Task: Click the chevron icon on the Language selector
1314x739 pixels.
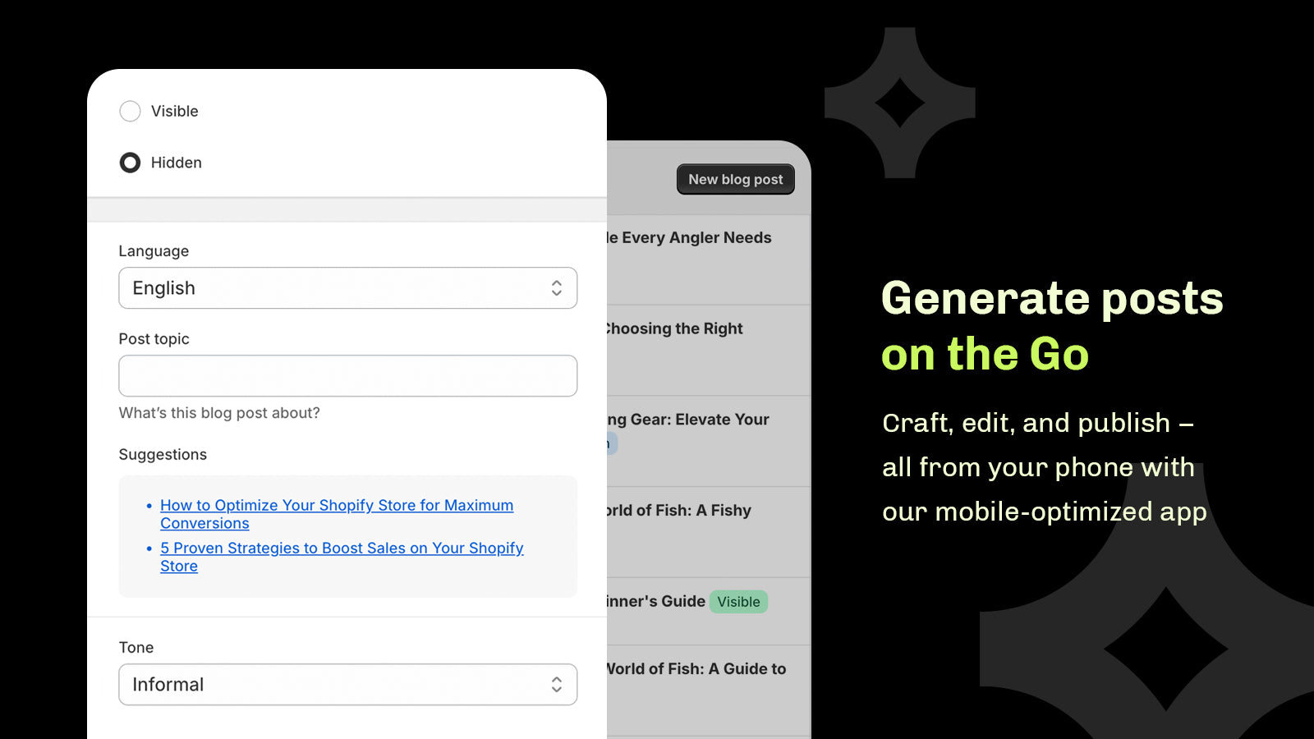Action: (556, 288)
